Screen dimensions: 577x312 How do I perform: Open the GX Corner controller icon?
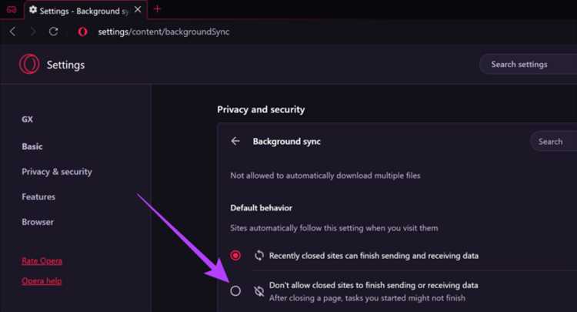(x=12, y=9)
